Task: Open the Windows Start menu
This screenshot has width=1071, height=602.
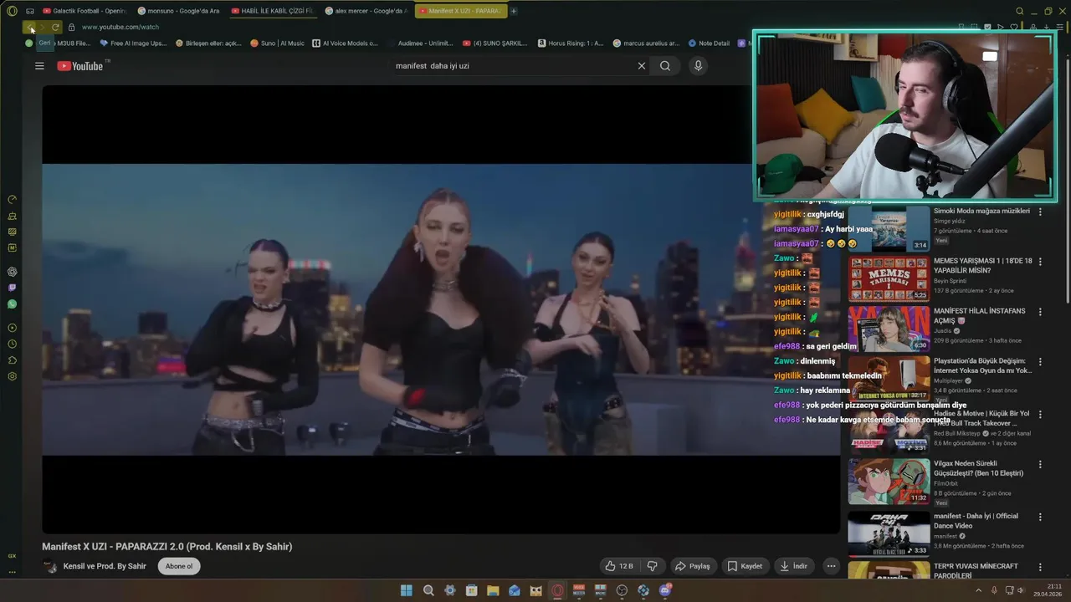Action: [406, 590]
